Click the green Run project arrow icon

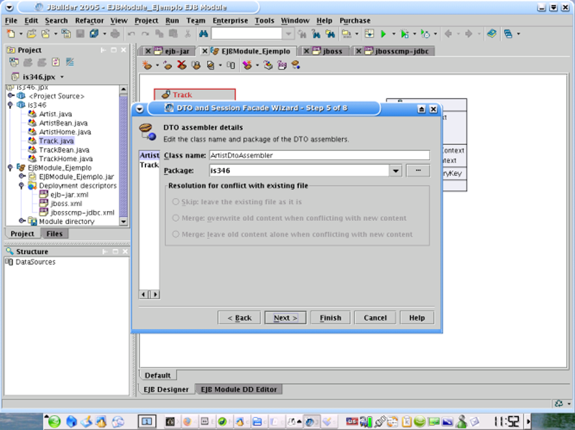[x=383, y=34]
